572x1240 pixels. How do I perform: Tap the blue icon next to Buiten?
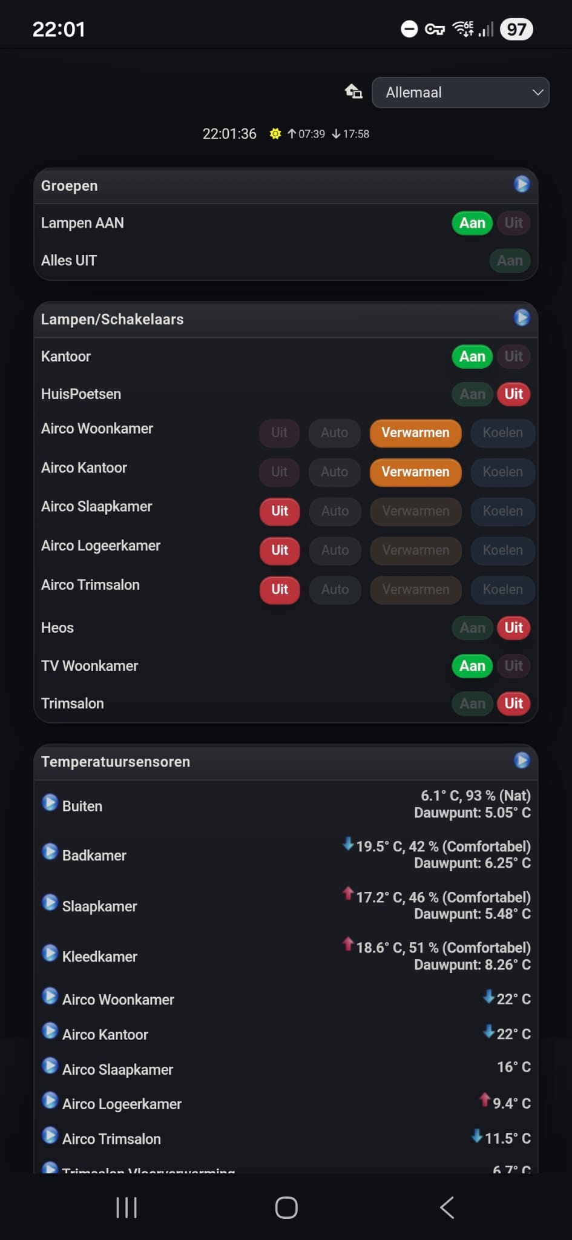pyautogui.click(x=50, y=803)
